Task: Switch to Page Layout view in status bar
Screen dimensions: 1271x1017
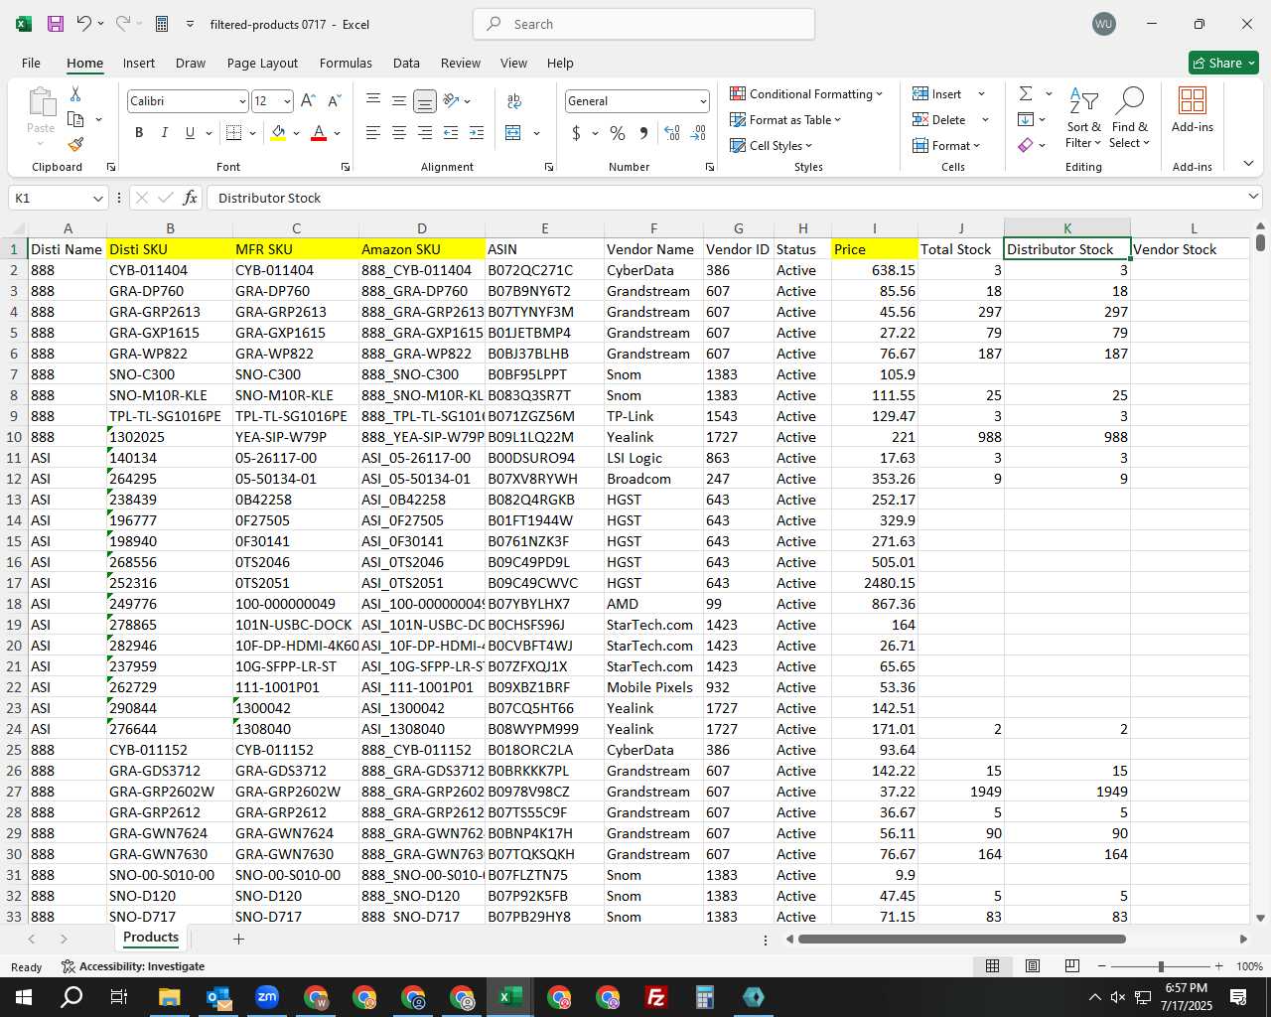Action: [x=1032, y=966]
